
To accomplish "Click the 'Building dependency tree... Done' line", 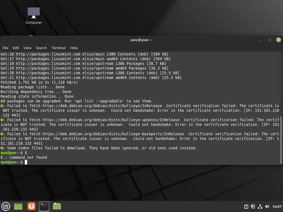I will pyautogui.click(x=36, y=92).
